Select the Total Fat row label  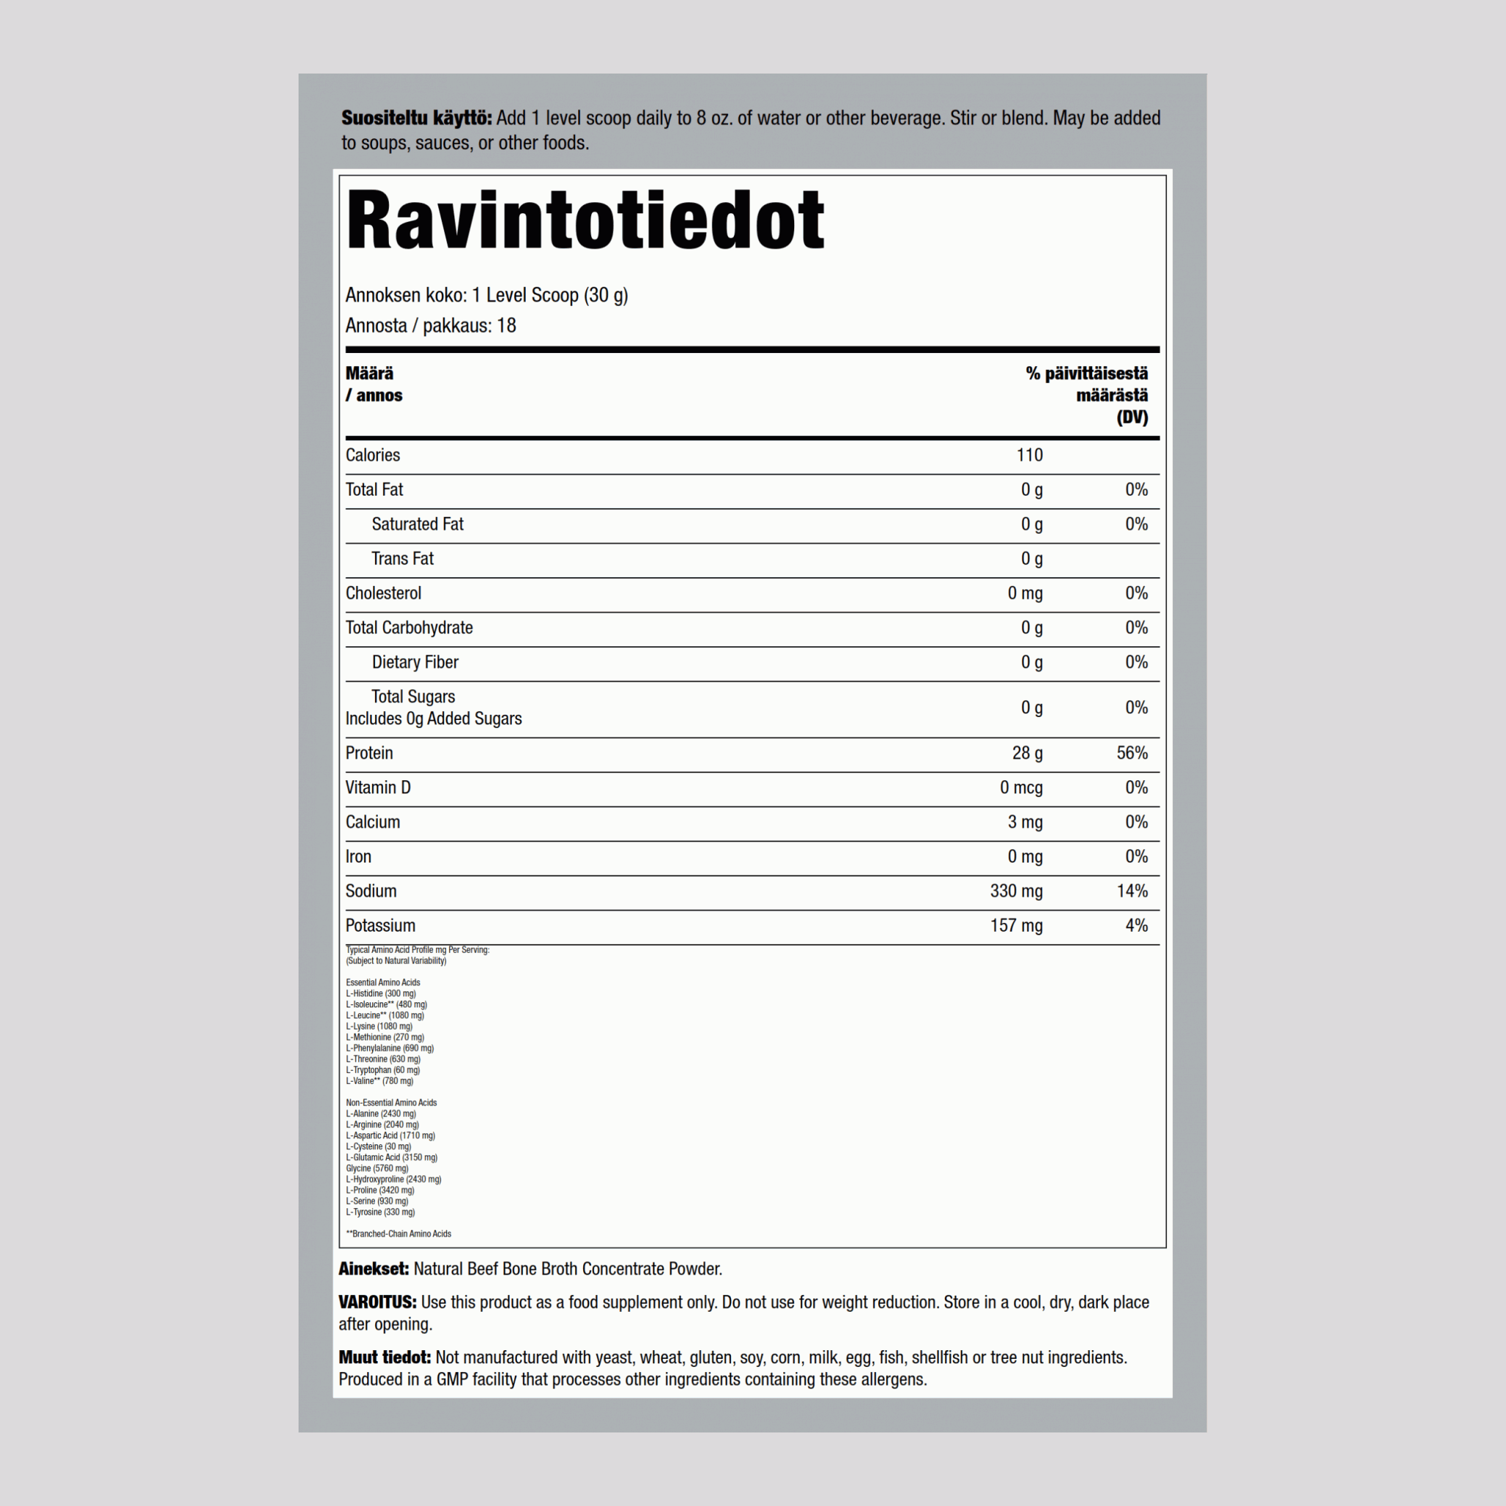(x=374, y=490)
